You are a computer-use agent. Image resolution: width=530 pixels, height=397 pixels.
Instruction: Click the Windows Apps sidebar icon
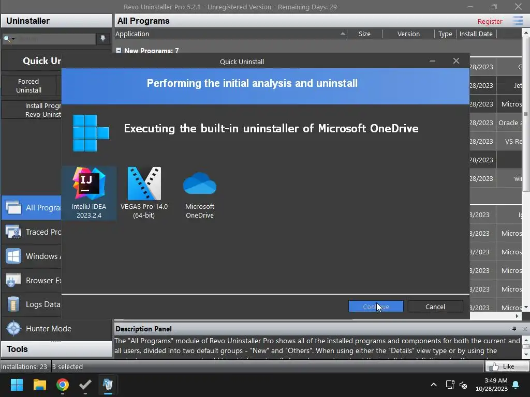(13, 256)
